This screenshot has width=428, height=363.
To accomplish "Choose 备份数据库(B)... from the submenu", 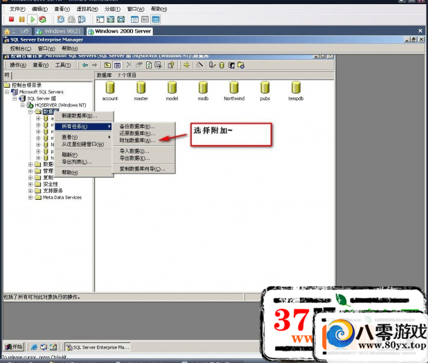I will (143, 127).
